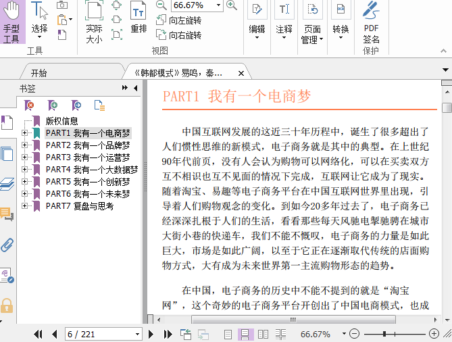Open the Edit (编辑) tool menu
The image size is (452, 342).
tap(257, 20)
